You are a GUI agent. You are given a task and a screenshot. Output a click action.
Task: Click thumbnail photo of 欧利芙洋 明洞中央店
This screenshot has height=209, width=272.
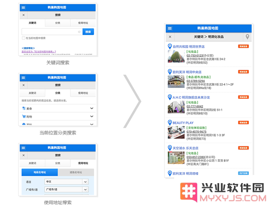click(x=176, y=82)
